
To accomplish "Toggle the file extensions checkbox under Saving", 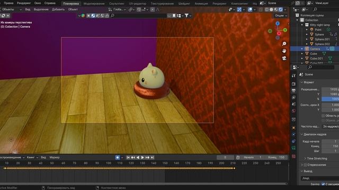I will coord(323,184).
